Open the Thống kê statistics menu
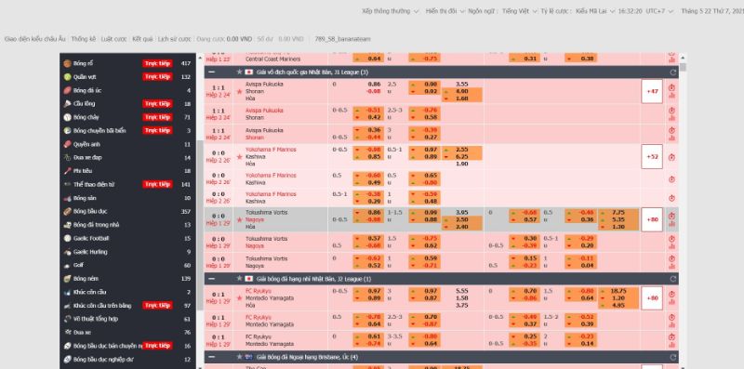Viewport: 744px width, 369px height. [x=84, y=39]
